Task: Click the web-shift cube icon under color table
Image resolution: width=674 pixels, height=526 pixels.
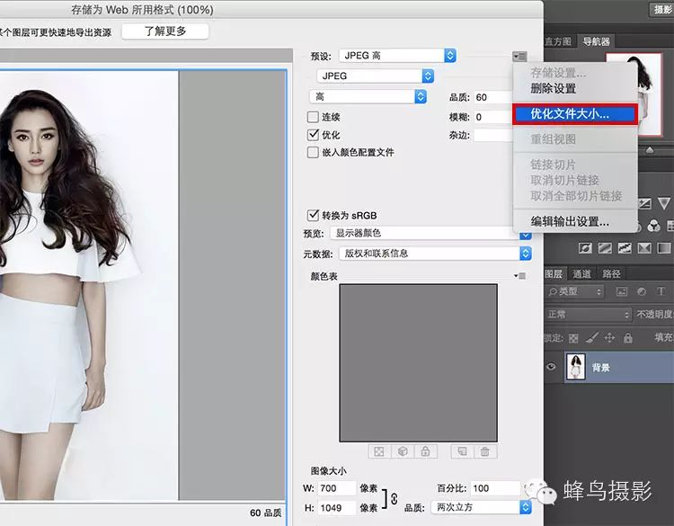Action: point(403,451)
